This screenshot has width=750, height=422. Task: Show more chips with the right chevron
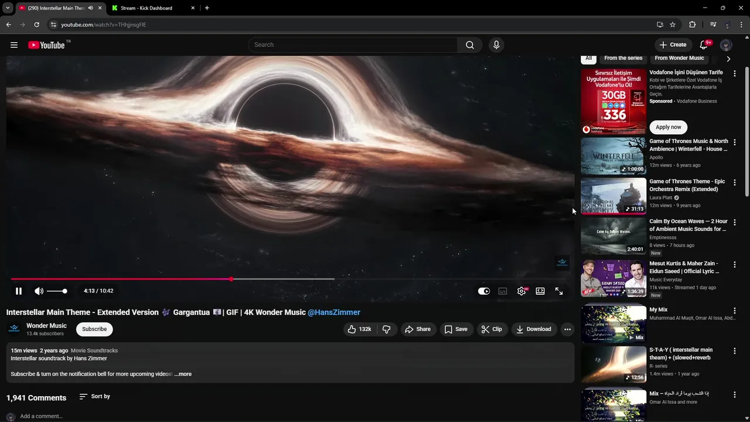728,59
